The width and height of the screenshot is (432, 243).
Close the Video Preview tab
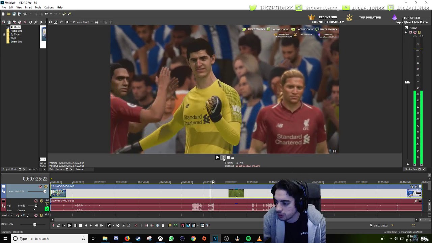(71, 169)
